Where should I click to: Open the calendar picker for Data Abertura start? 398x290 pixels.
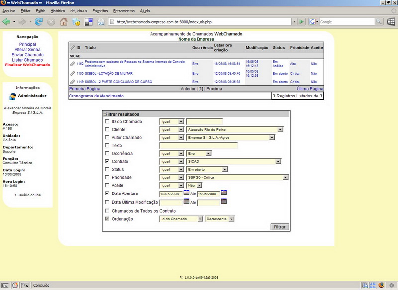point(187,193)
